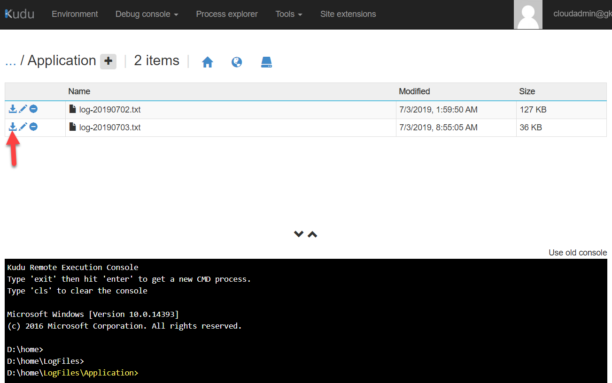Go to home directory icon
Screen dimensions: 612x383
pos(208,62)
